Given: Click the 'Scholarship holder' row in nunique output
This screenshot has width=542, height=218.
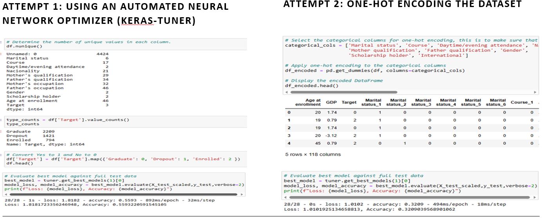Looking at the screenshot, I should 58,96.
